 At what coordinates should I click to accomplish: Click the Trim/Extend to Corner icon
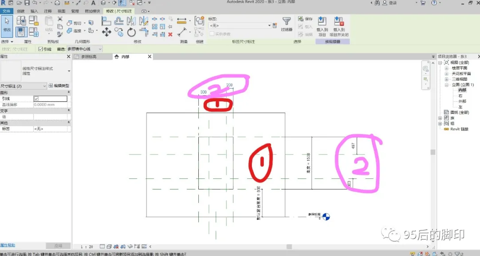click(144, 32)
